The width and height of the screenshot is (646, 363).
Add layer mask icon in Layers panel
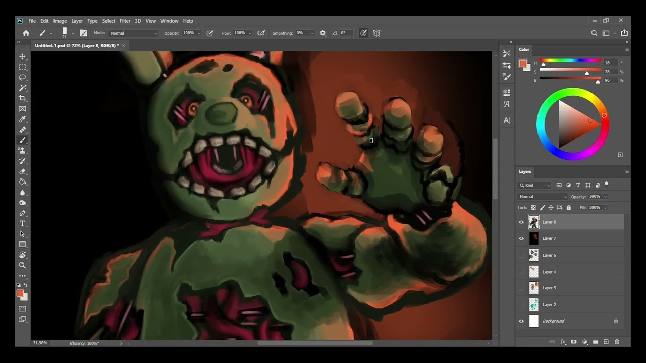pos(574,342)
